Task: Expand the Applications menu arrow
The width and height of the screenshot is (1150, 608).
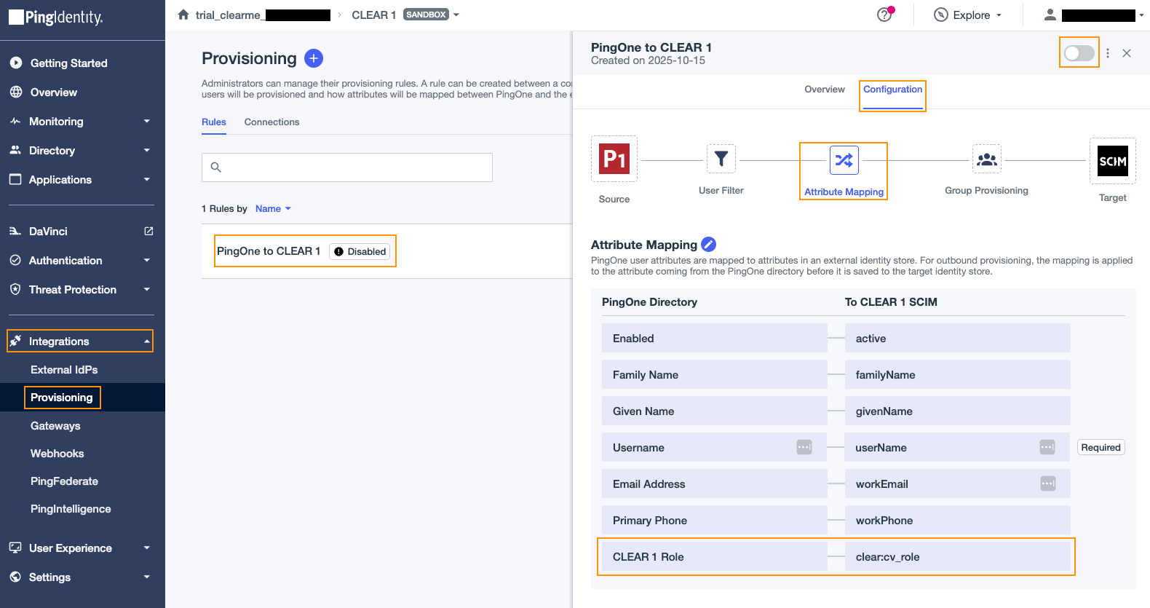Action: 147,180
